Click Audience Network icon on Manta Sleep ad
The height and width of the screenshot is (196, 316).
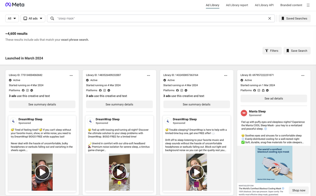263,90
